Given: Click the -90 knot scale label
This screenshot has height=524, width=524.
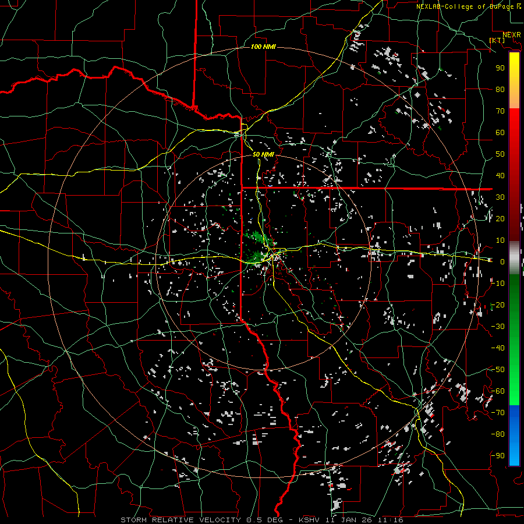Looking at the screenshot, I should [x=498, y=456].
